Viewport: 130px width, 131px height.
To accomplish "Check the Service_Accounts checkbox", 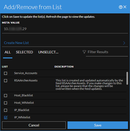I will [x=6, y=73].
